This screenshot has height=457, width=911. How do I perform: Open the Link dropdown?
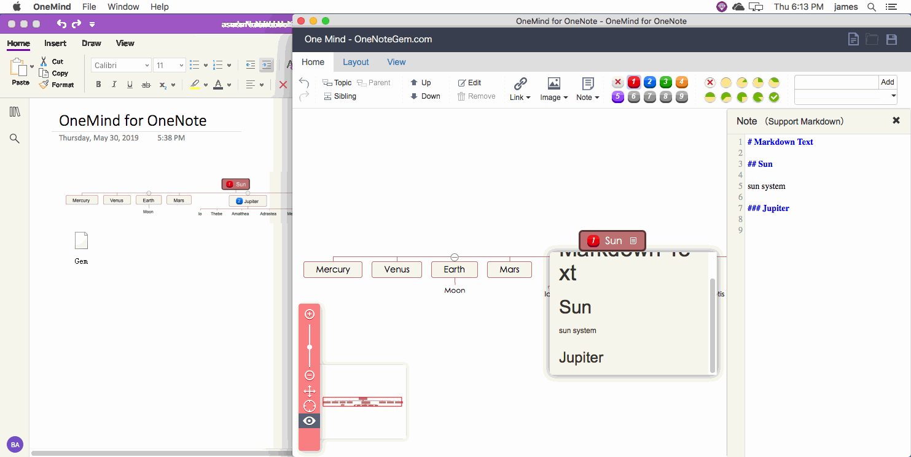point(520,90)
